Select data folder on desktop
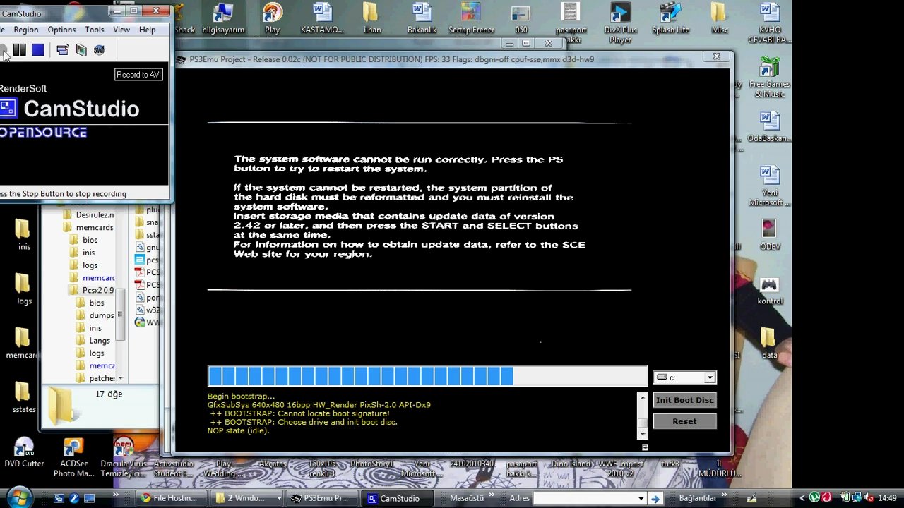904x508 pixels. (x=769, y=343)
